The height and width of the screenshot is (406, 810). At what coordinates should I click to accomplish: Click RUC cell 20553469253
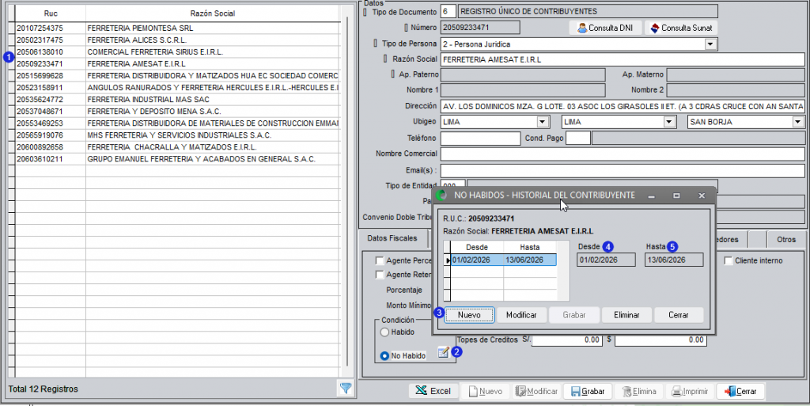tap(51, 123)
